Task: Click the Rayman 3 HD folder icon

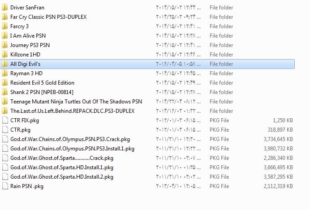Action: point(5,73)
